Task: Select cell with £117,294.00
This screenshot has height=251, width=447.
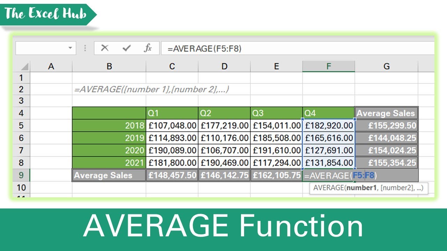Action: (277, 162)
